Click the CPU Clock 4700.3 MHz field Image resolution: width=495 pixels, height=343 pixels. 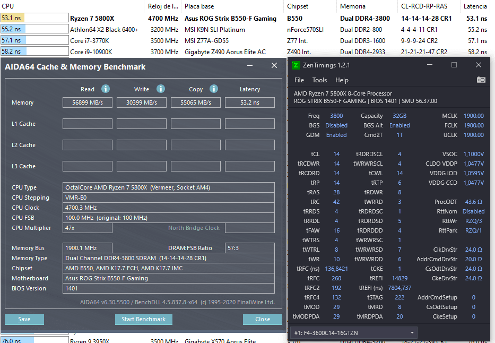169,208
